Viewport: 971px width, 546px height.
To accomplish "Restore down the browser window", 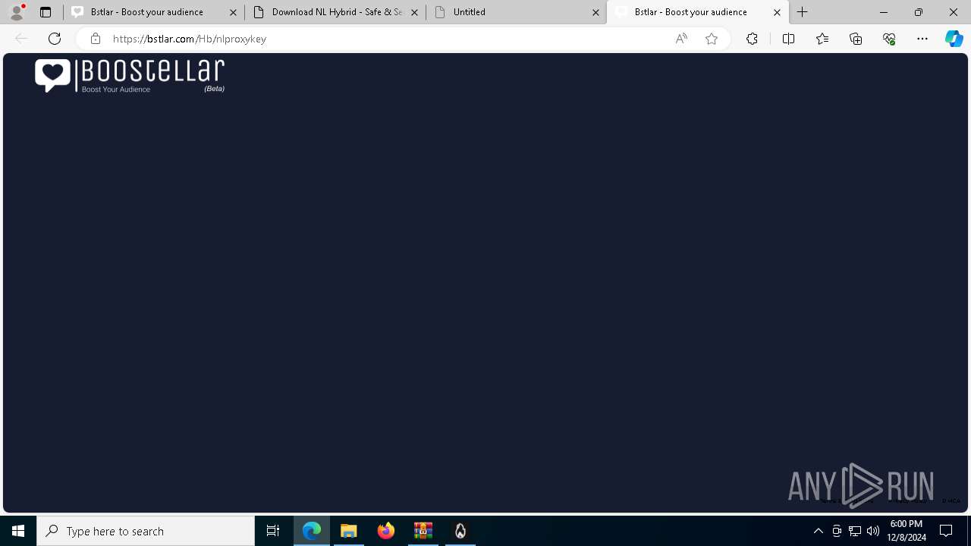I will point(919,12).
